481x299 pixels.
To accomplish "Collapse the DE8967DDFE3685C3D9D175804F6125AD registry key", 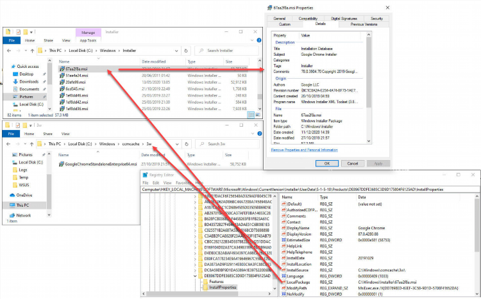I will 196,276.
